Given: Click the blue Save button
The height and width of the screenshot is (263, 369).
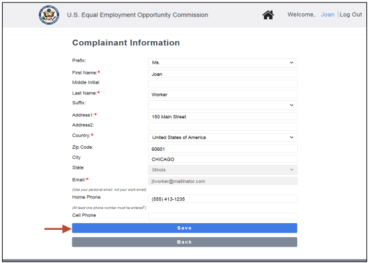Looking at the screenshot, I should coord(185,228).
